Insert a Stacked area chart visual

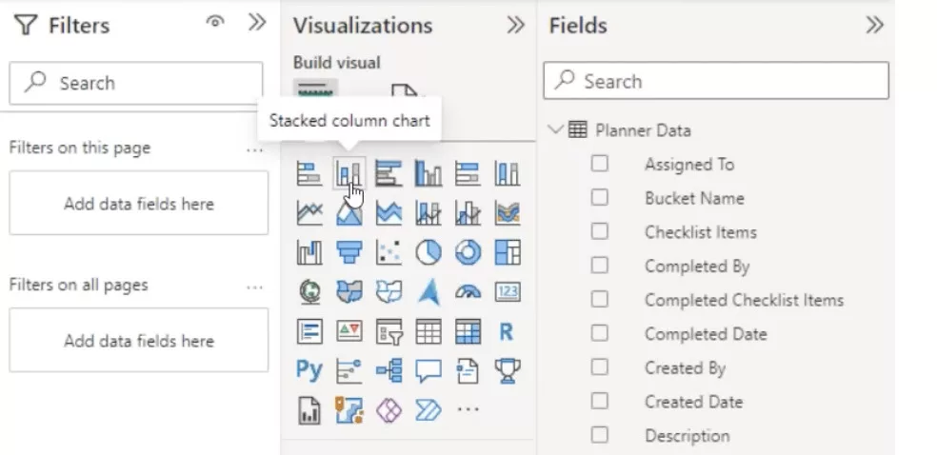(389, 212)
